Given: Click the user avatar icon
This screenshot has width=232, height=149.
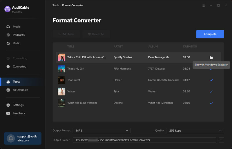Looking at the screenshot, I should tap(11, 138).
